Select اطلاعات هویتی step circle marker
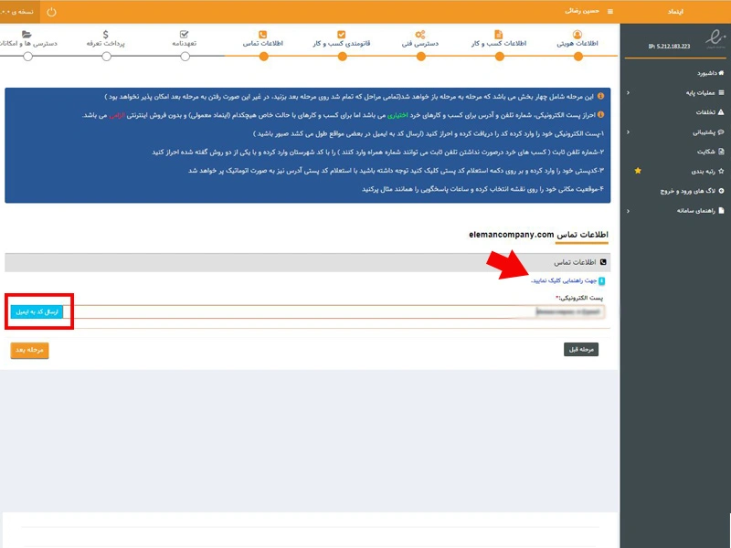 tap(578, 57)
